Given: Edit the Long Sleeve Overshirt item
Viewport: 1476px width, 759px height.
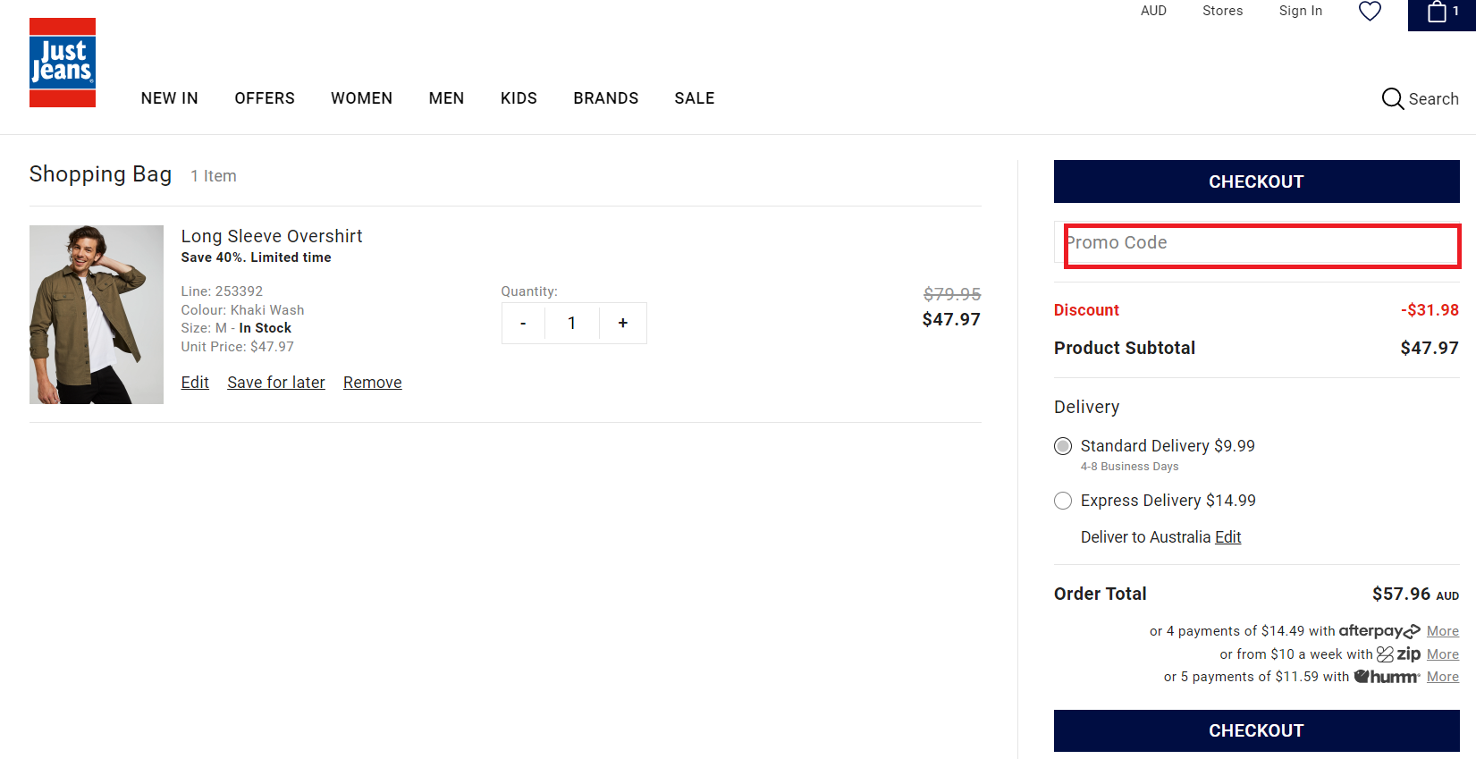Looking at the screenshot, I should point(195,383).
